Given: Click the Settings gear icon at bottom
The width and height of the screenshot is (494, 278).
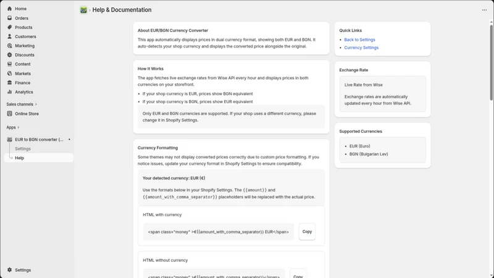Looking at the screenshot, I should (9, 270).
